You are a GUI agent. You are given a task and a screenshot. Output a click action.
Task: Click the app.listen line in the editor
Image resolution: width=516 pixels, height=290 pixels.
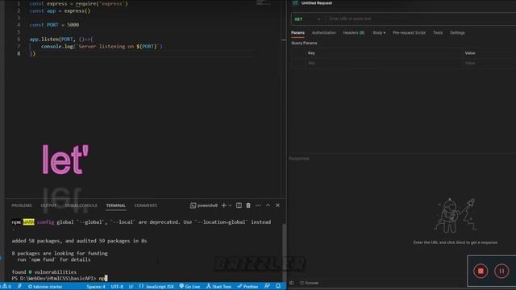pos(61,39)
